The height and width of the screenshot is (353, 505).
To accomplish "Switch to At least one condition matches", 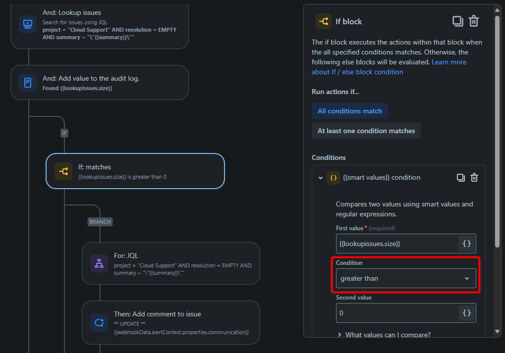I will 366,130.
